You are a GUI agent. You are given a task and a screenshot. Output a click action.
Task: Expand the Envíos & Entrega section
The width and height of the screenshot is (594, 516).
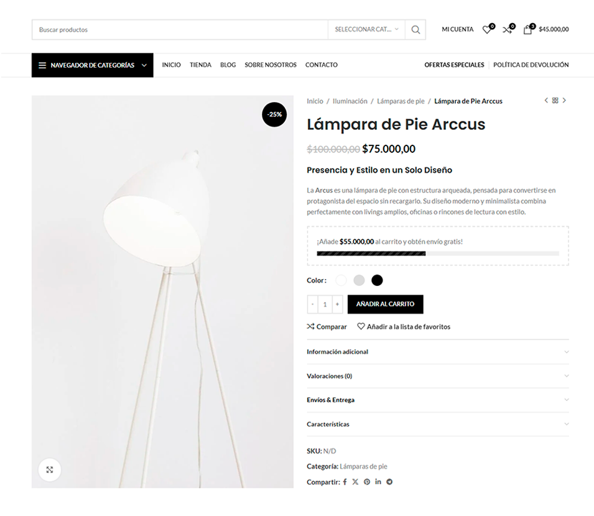[437, 400]
